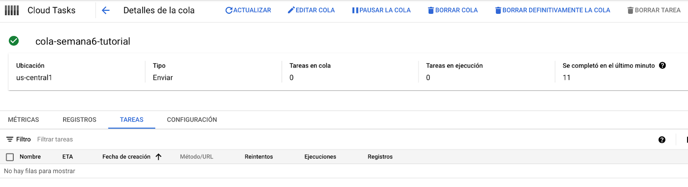Viewport: 688px width, 187px height.
Task: Toggle the select-all checkbox in table header
Action: [x=10, y=157]
